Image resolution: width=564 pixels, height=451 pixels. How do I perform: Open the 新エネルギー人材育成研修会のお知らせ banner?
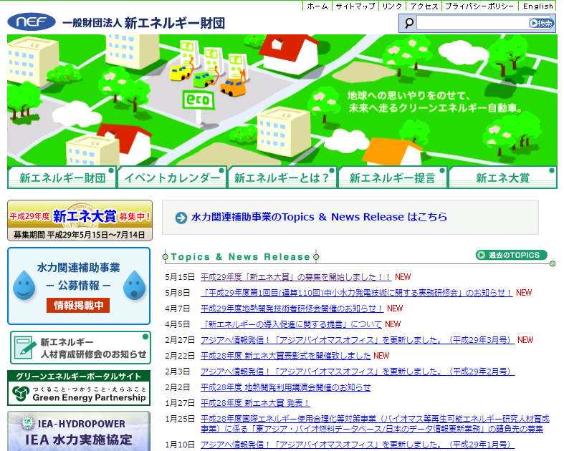tap(80, 347)
